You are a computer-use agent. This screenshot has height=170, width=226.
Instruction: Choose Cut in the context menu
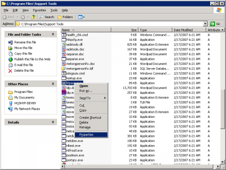tap(91, 106)
